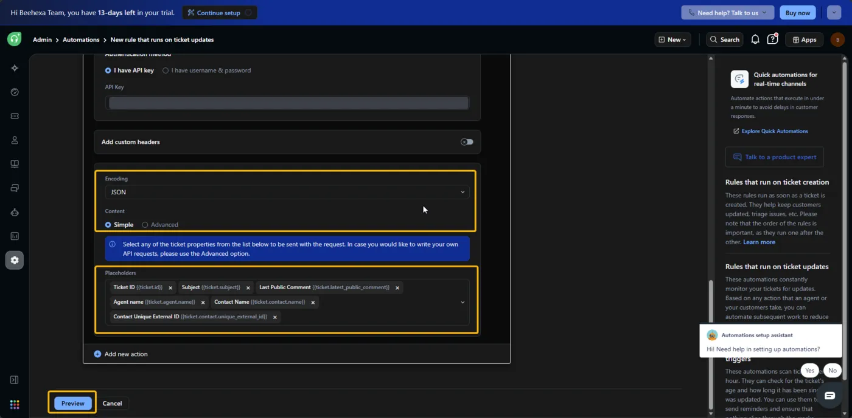Open the chat bubble widget
Viewport: 852px width, 418px height.
click(829, 396)
